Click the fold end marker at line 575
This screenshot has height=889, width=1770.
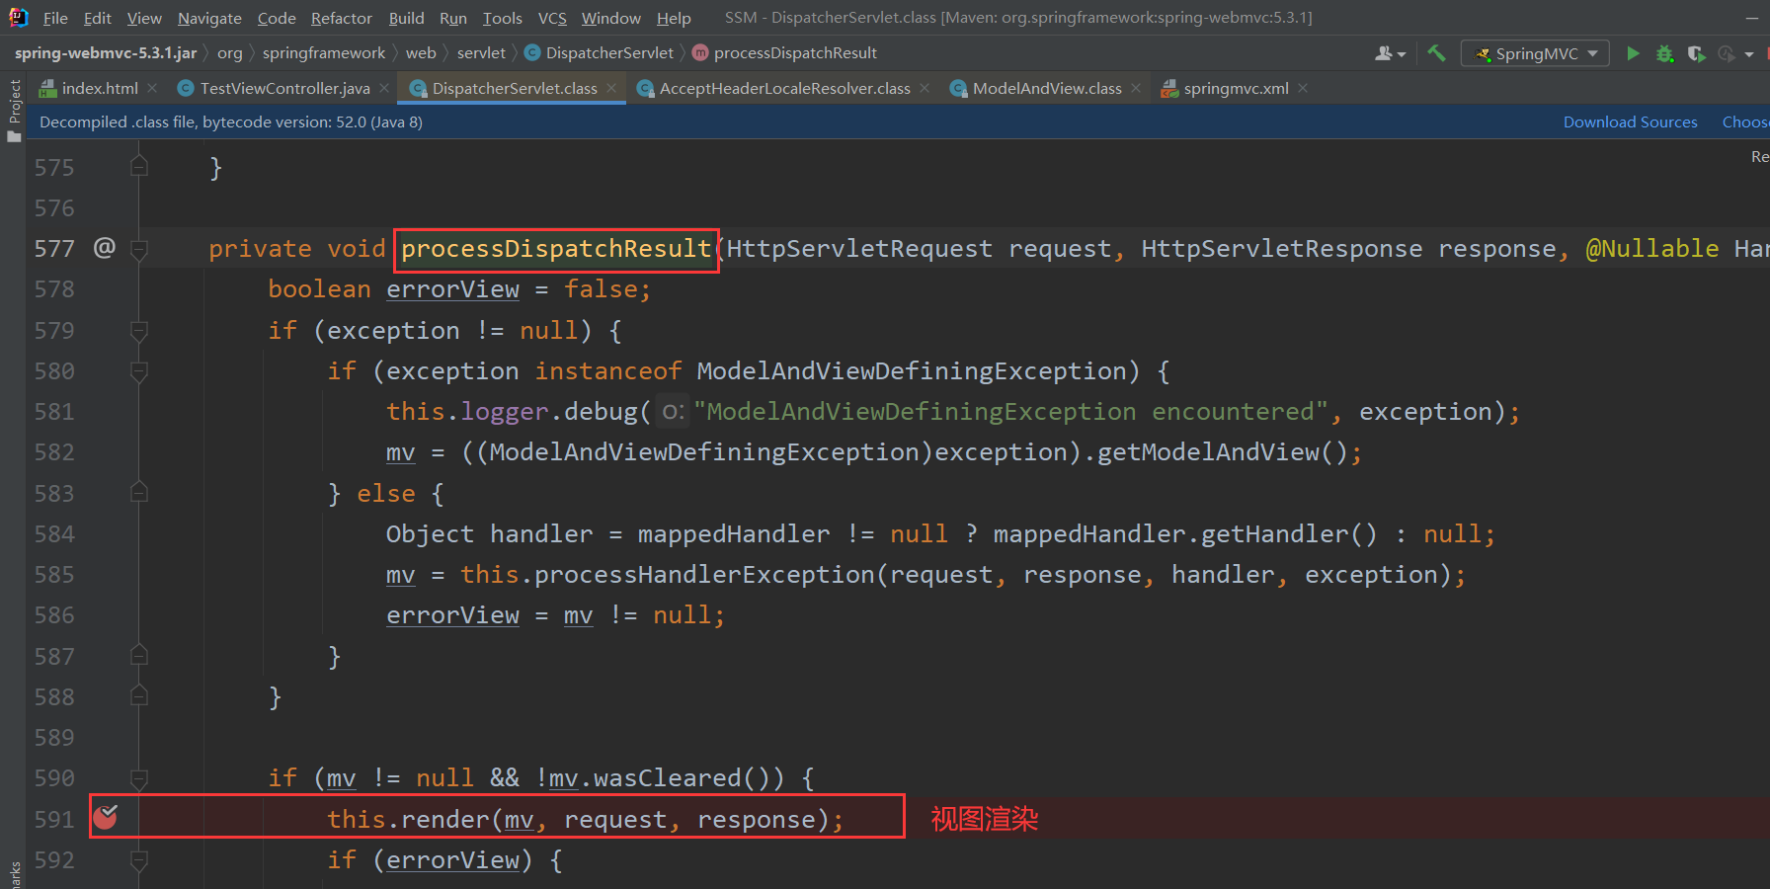[x=139, y=166]
